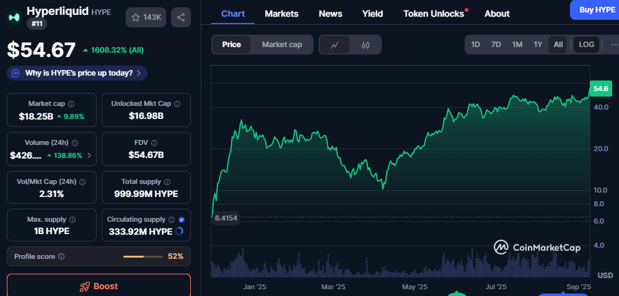The height and width of the screenshot is (296, 619).
Task: Click the Volume (24h) info icon
Action: (x=75, y=143)
